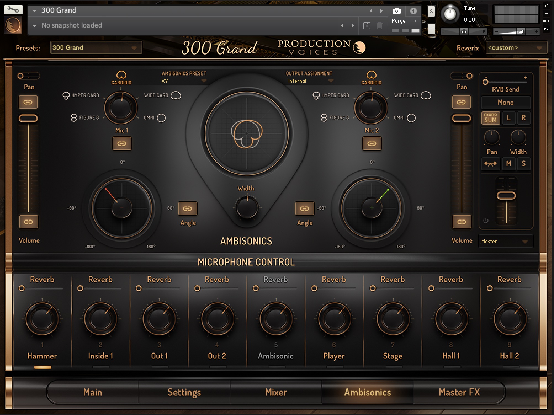
Task: Solo channel with mixer S button
Action: [524, 164]
